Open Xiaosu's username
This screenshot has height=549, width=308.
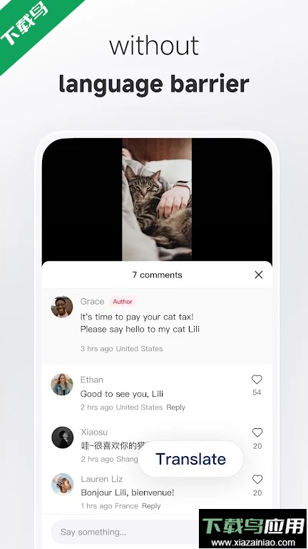click(x=94, y=432)
